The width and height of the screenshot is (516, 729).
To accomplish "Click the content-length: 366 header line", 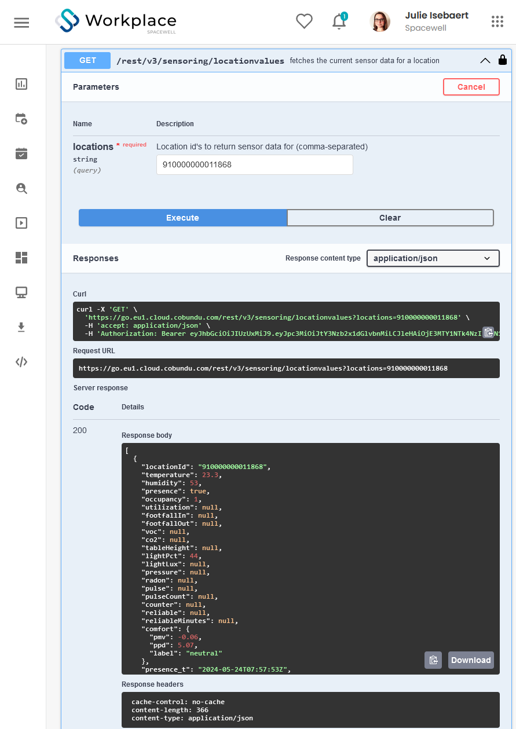I will click(x=170, y=710).
